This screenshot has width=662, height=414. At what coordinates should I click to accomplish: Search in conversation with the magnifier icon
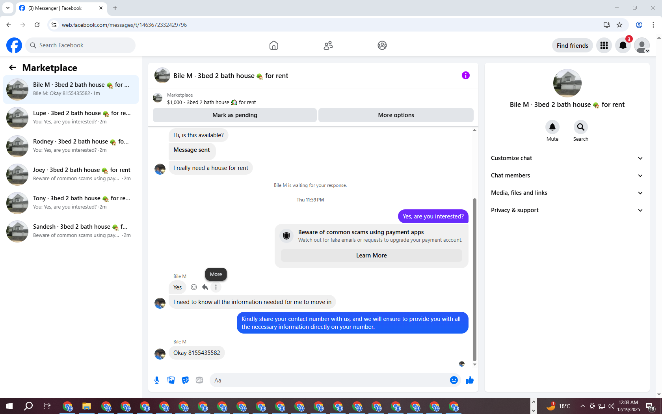tap(581, 127)
